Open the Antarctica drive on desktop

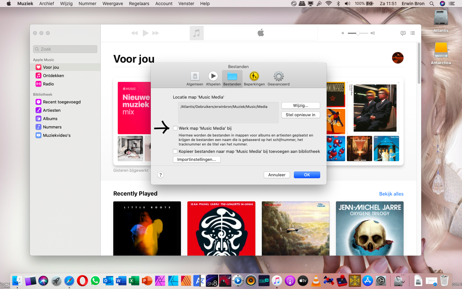click(x=441, y=53)
